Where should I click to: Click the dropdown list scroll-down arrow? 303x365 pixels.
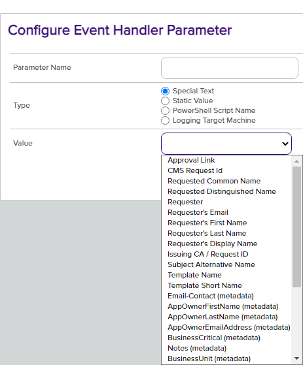click(296, 358)
